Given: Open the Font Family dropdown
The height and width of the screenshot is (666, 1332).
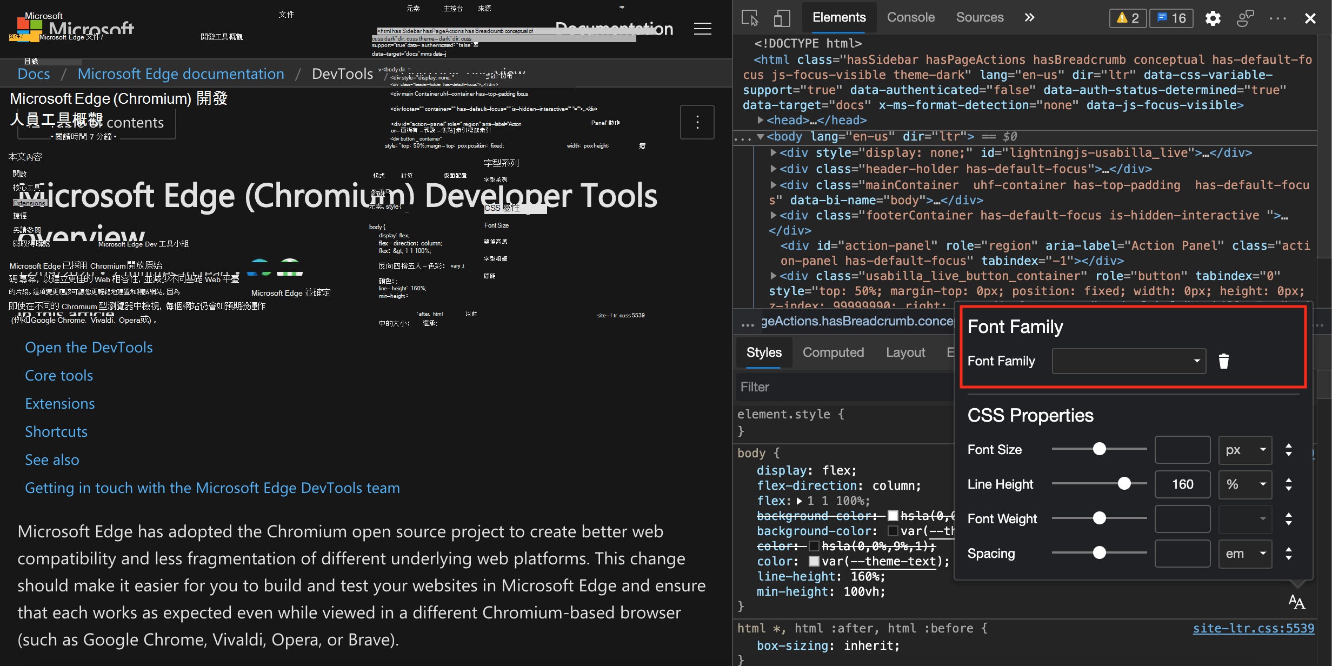Looking at the screenshot, I should (x=1129, y=361).
